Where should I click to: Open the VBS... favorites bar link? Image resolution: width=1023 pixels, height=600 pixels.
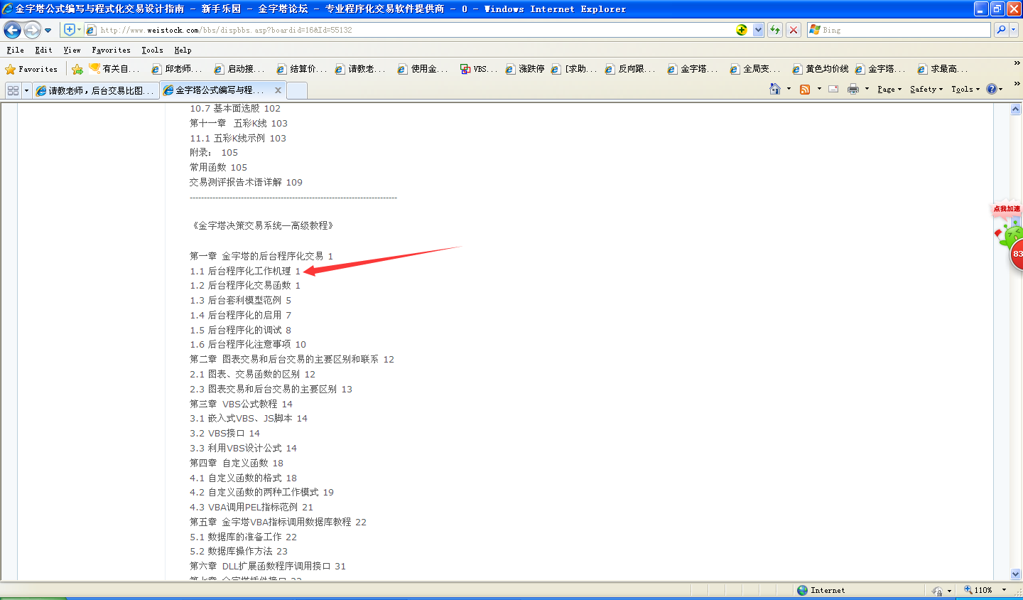[478, 69]
